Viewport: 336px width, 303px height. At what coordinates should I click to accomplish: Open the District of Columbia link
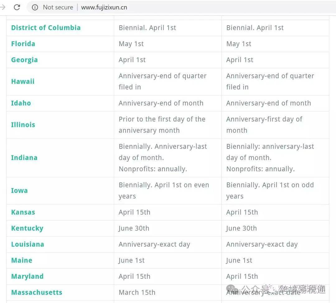(x=46, y=28)
